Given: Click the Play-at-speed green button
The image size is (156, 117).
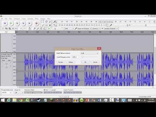Looking at the screenshot, I should [x=49, y=29].
